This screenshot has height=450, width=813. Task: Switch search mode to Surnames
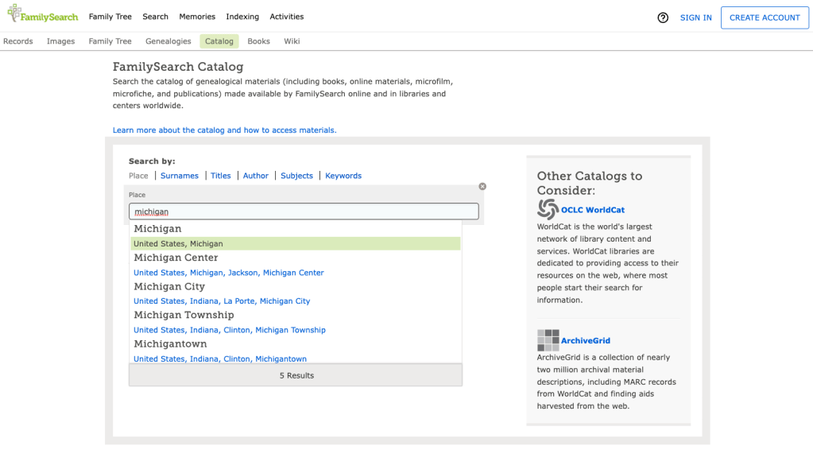179,176
